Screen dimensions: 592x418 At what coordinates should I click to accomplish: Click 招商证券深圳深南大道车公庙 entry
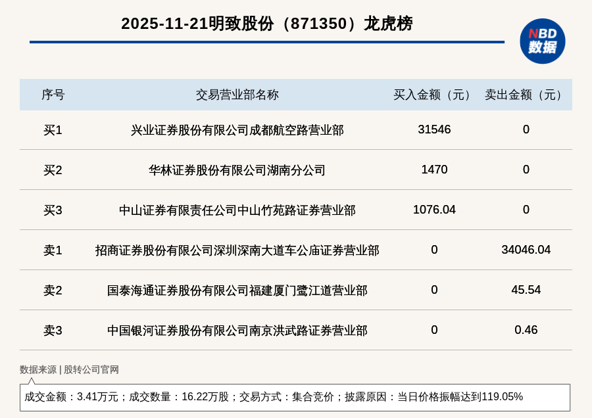point(237,250)
